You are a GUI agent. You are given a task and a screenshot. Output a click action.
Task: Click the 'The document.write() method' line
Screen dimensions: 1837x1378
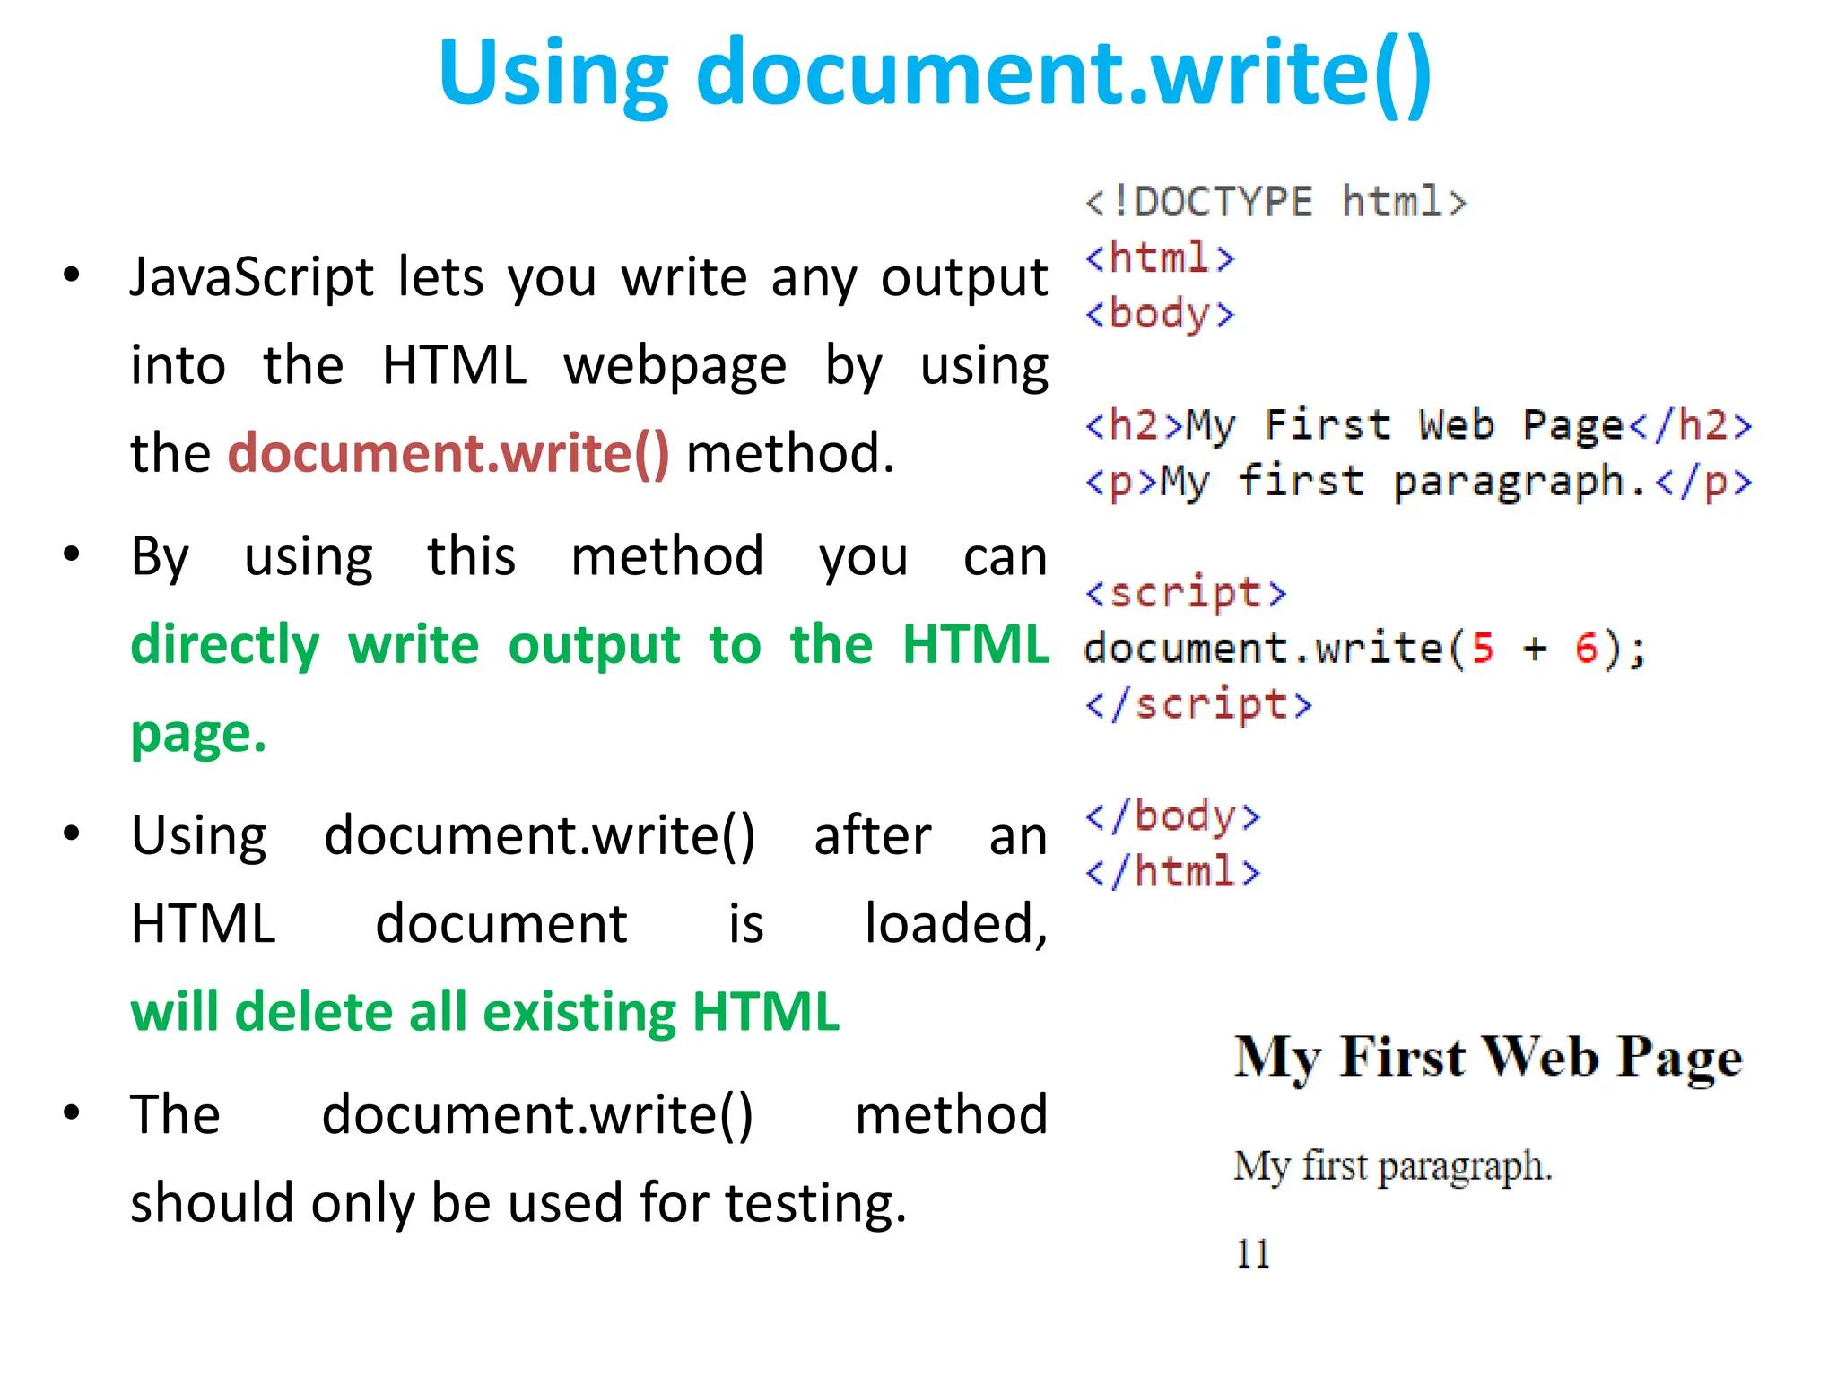(589, 1115)
